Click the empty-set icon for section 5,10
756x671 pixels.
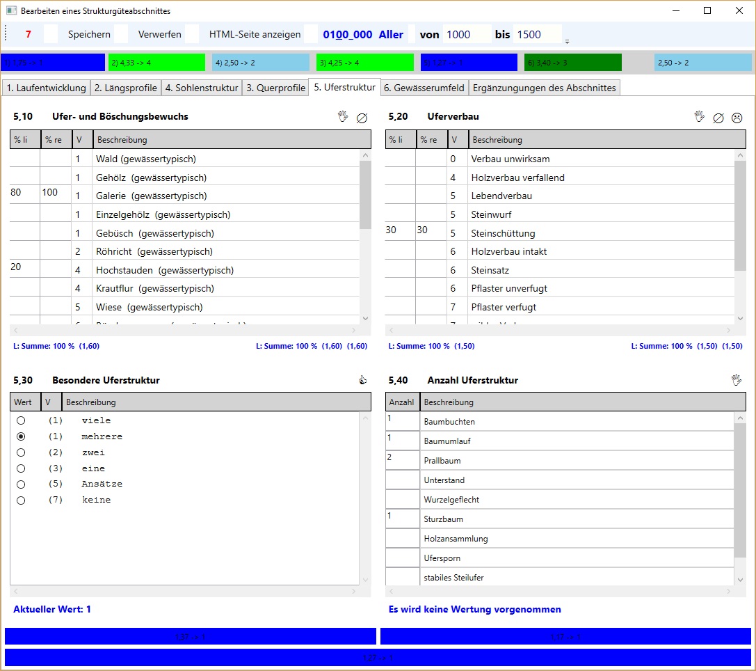pos(362,118)
